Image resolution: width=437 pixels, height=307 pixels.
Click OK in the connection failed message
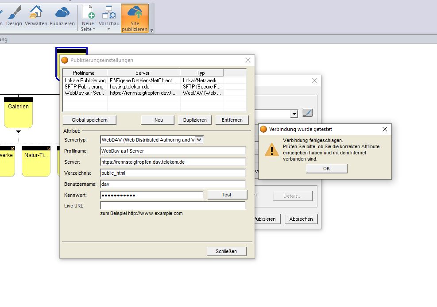click(326, 169)
